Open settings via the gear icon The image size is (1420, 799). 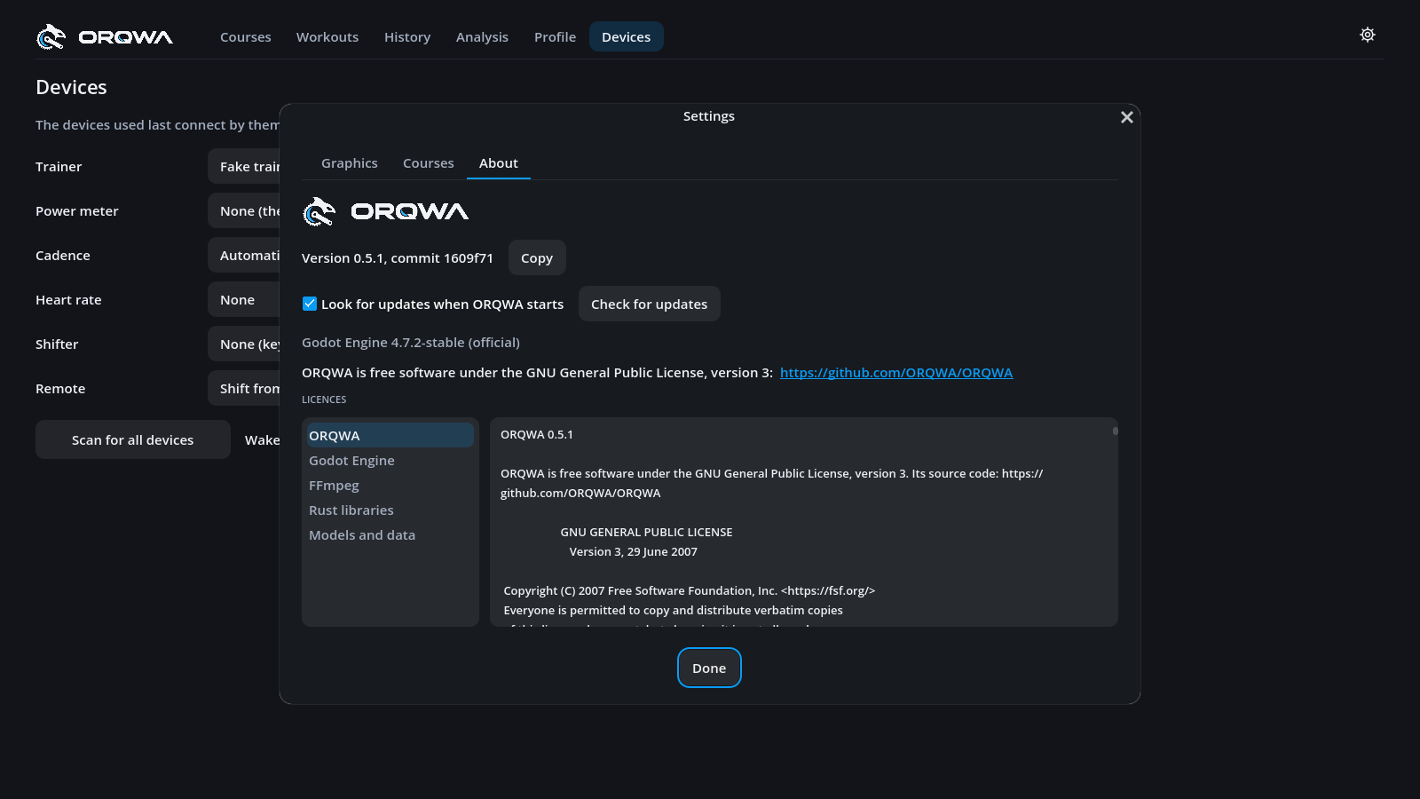click(1368, 36)
